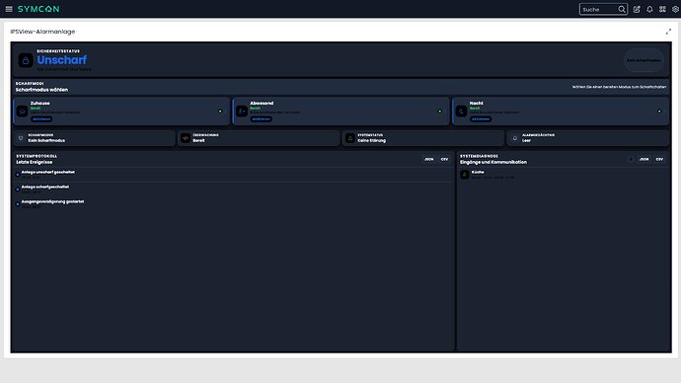Click the walking person icon on Abwesend card

(242, 112)
